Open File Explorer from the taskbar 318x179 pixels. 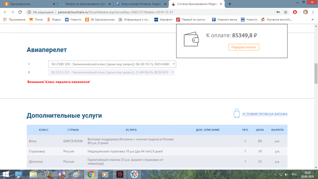point(33,174)
